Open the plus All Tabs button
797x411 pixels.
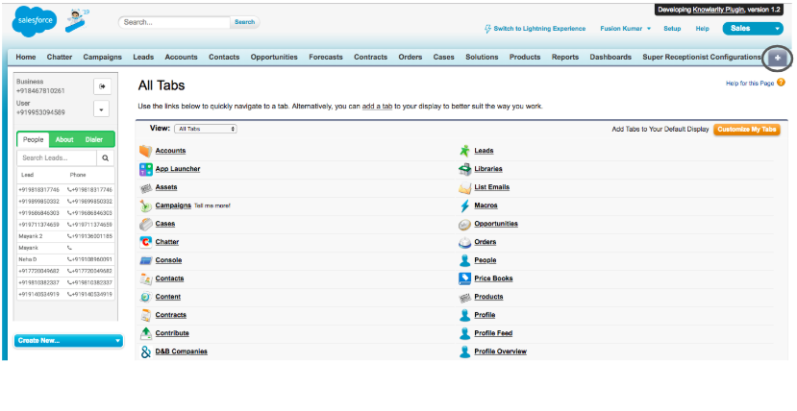click(x=777, y=58)
